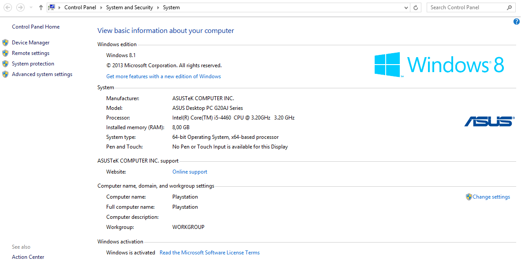This screenshot has width=521, height=261.
Task: Read the Microsoft Software License Terms
Action: [x=210, y=253]
